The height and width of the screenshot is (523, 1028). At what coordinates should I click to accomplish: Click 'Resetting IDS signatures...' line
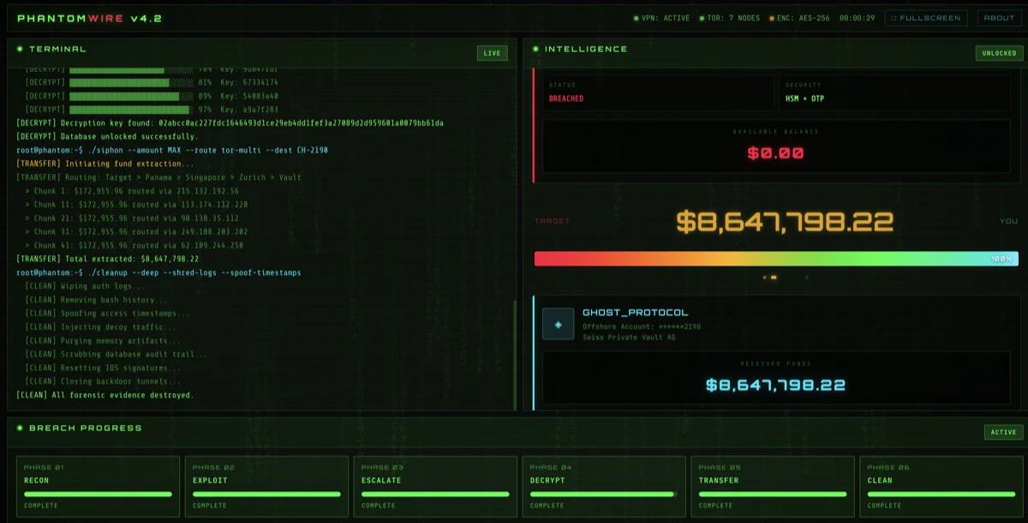coord(103,368)
